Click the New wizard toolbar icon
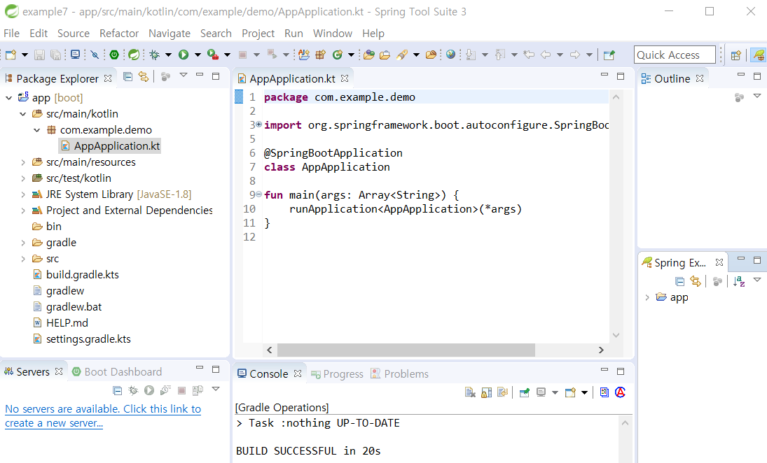Screen dimensions: 767x463 [x=11, y=55]
